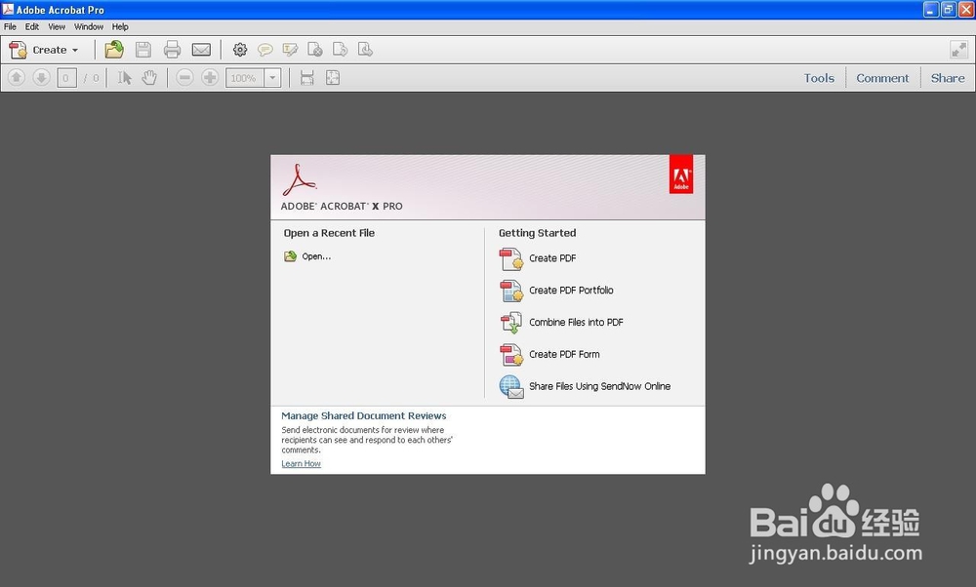
Task: Open the Create dropdown button
Action: point(44,50)
